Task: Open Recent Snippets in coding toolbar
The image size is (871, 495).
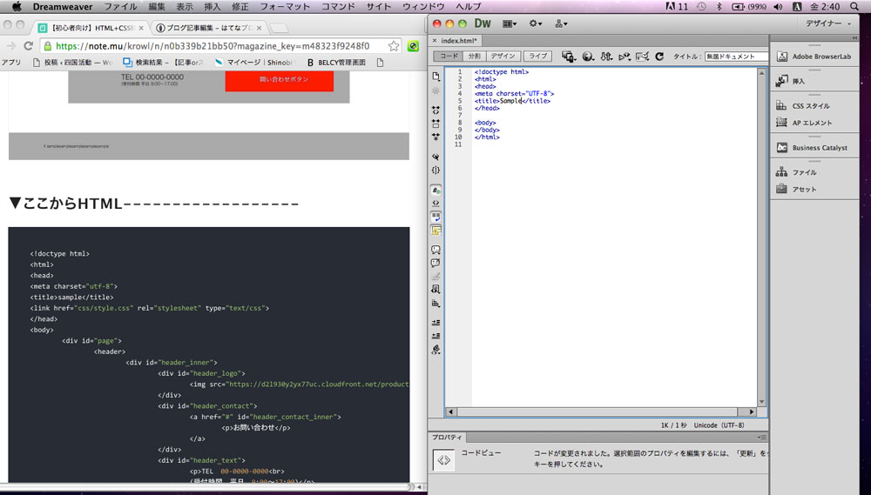Action: pyautogui.click(x=436, y=290)
